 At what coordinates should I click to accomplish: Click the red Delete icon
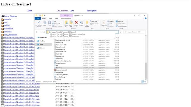(76, 22)
